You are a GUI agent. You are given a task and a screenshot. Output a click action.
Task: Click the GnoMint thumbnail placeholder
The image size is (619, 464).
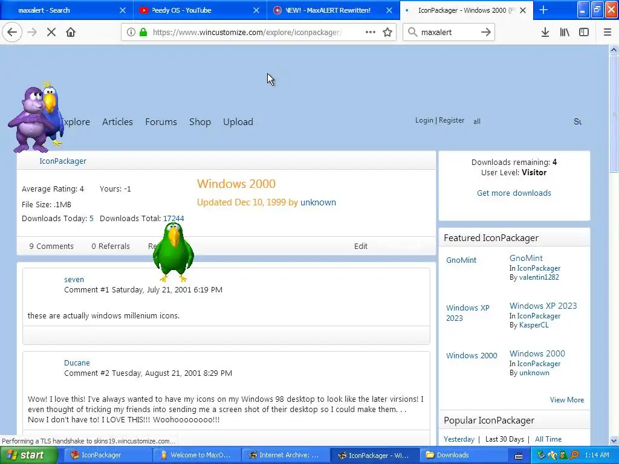point(461,260)
